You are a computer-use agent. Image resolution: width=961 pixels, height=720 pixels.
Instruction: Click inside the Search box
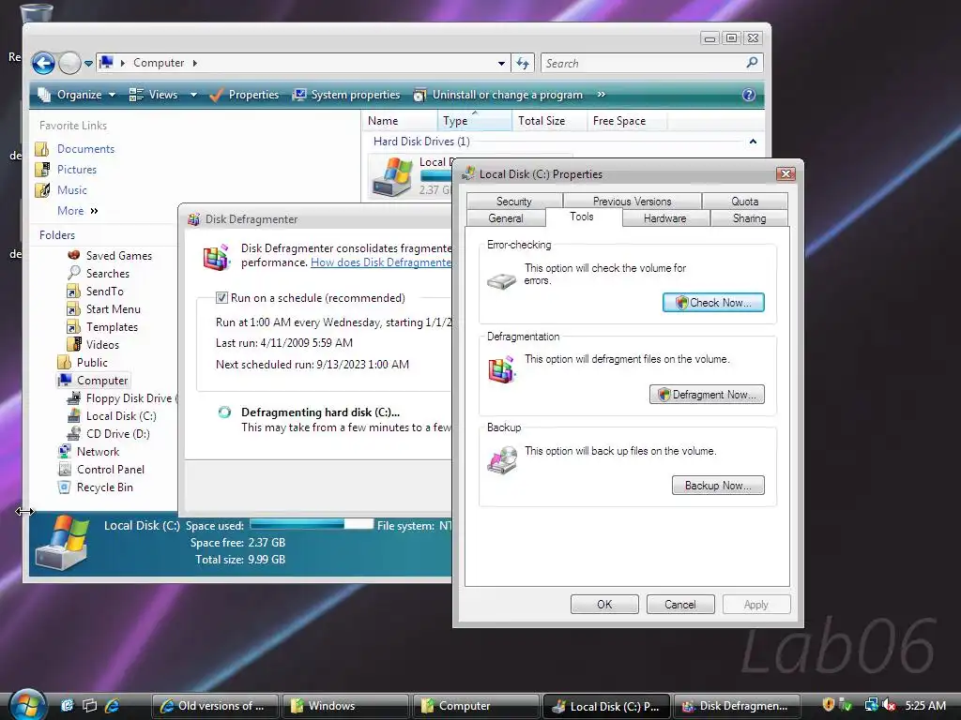click(x=642, y=63)
